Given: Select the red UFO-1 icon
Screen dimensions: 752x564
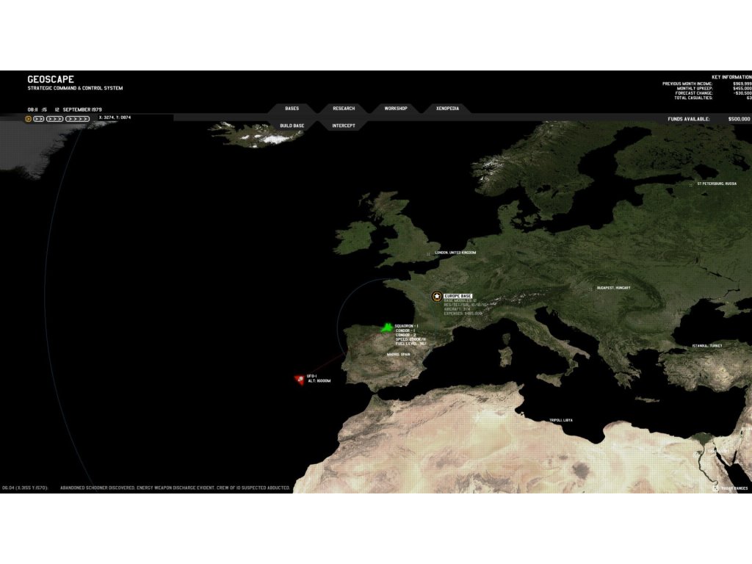Looking at the screenshot, I should click(300, 380).
